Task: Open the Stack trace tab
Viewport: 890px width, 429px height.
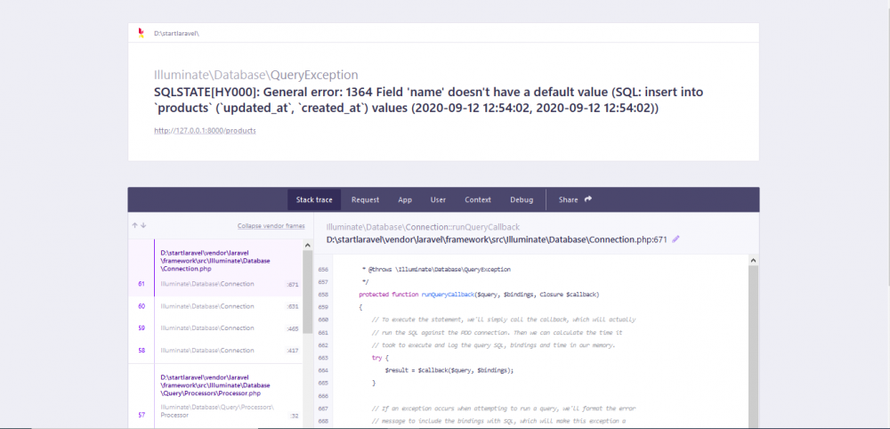Action: point(314,199)
